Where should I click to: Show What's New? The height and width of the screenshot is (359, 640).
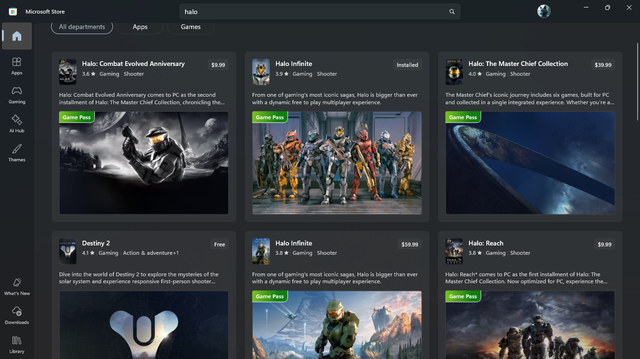(17, 287)
